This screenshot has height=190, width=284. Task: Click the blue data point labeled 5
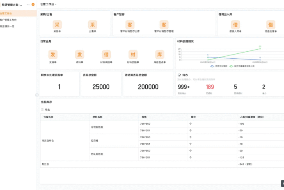208,57
